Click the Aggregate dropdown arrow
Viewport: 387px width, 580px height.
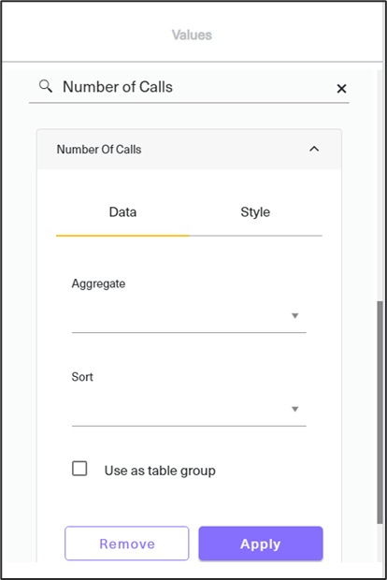295,315
